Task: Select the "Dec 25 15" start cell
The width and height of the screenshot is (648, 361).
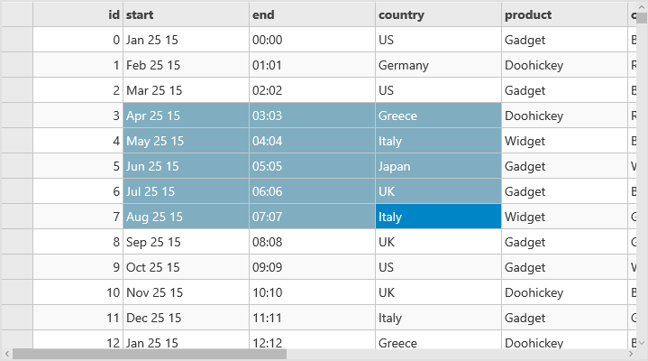Action: 186,318
